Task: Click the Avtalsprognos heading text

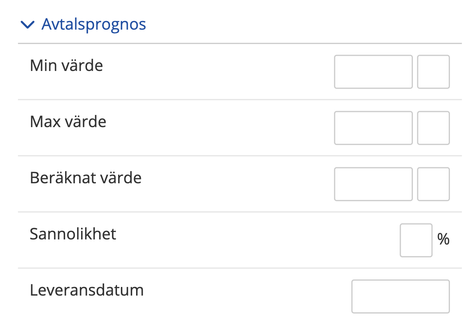Action: [x=94, y=25]
